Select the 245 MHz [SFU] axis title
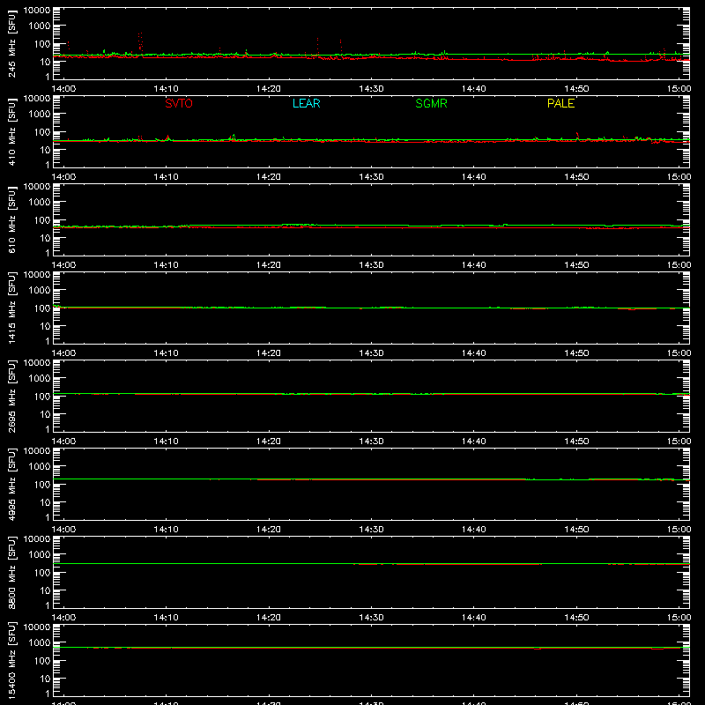705x705 pixels. tap(12, 44)
